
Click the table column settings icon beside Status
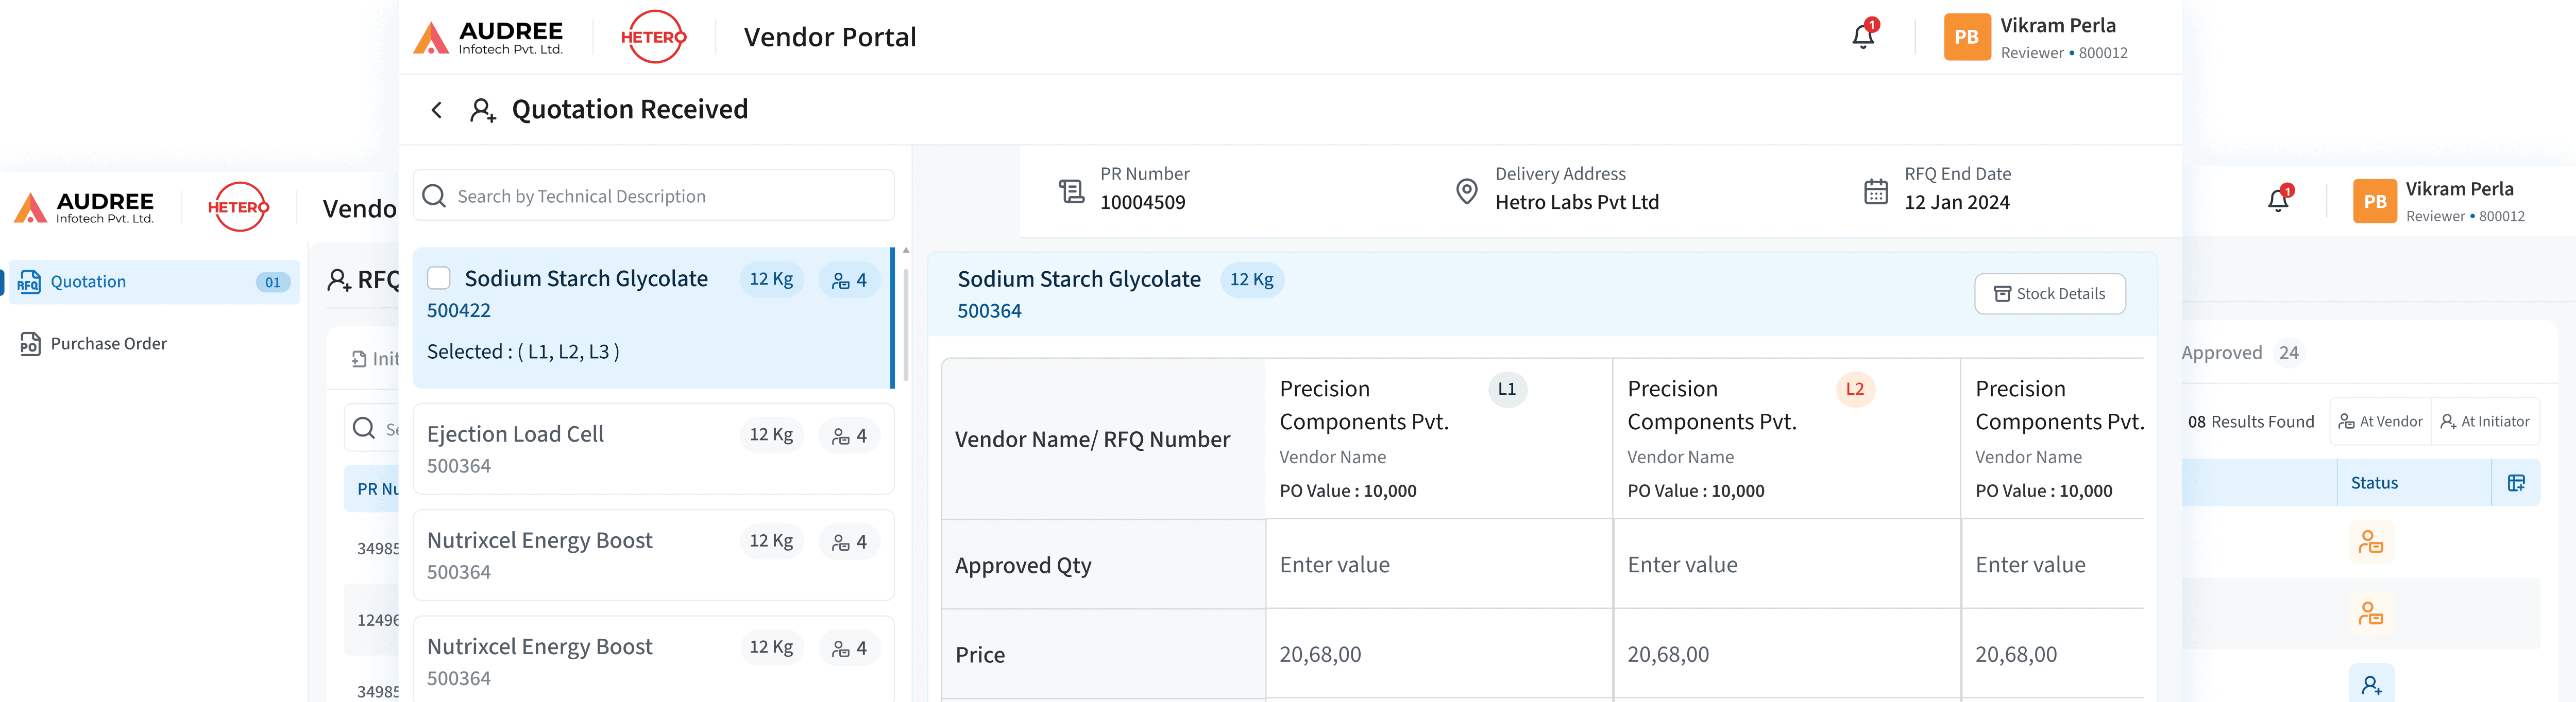2516,483
